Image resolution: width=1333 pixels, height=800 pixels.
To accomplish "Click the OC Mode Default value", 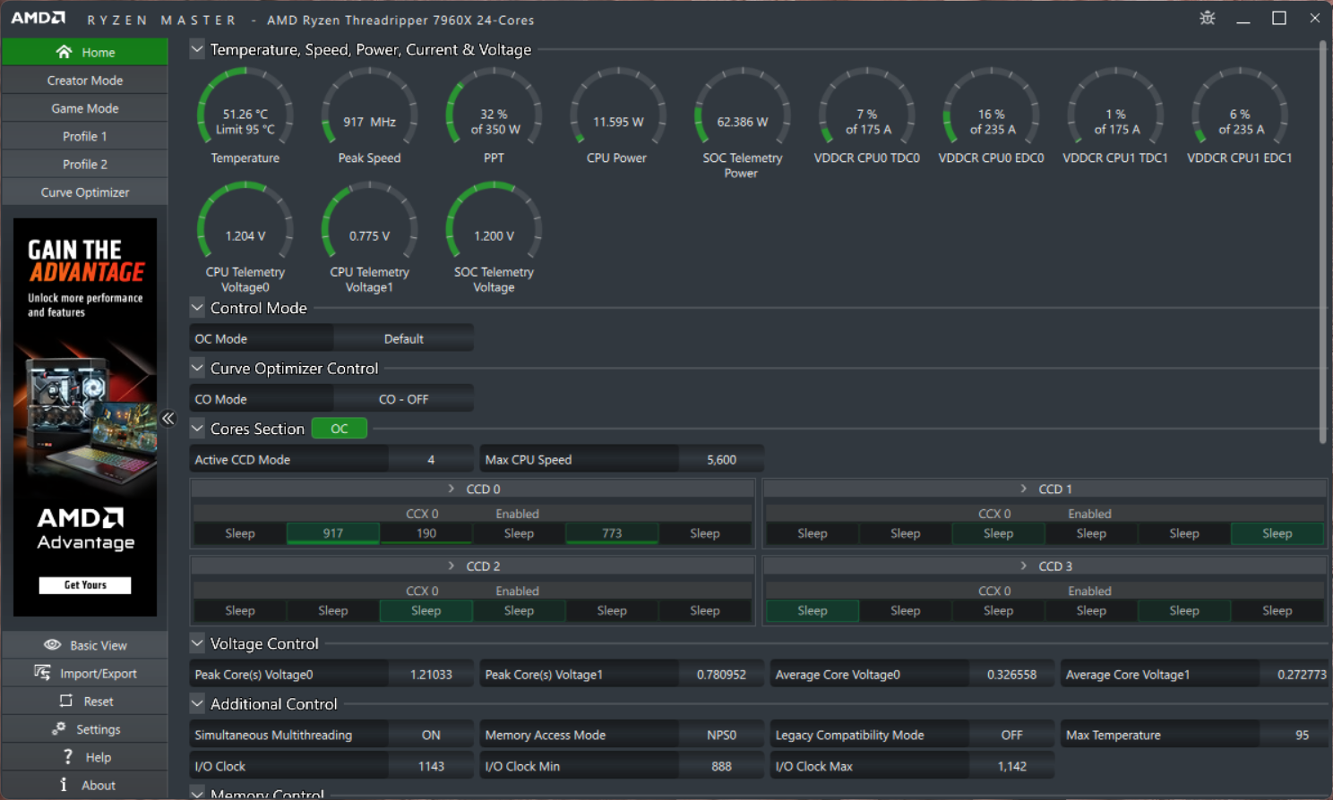I will [403, 338].
